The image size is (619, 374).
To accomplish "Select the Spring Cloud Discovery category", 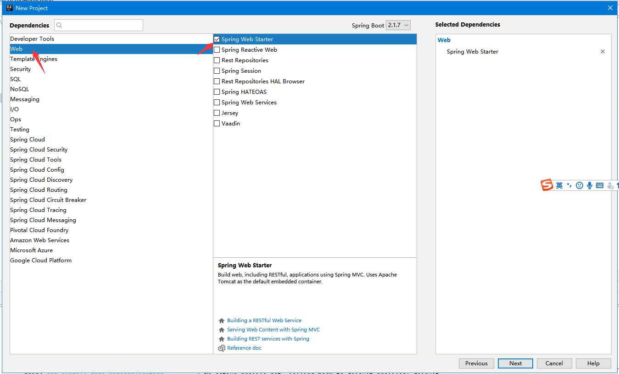I will click(x=112, y=180).
